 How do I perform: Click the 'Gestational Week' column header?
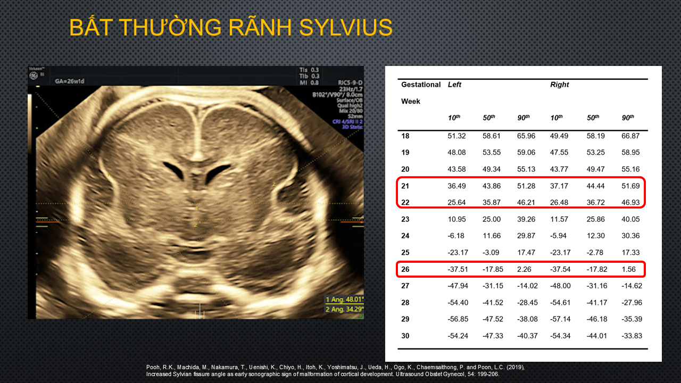pyautogui.click(x=420, y=93)
